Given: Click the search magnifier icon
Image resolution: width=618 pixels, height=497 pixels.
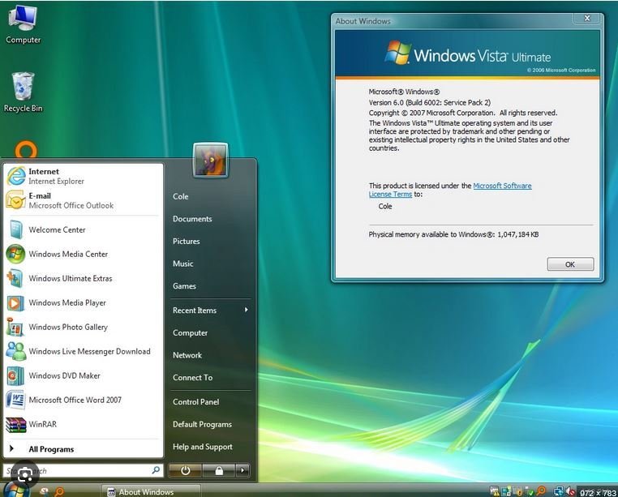Looking at the screenshot, I should 156,469.
